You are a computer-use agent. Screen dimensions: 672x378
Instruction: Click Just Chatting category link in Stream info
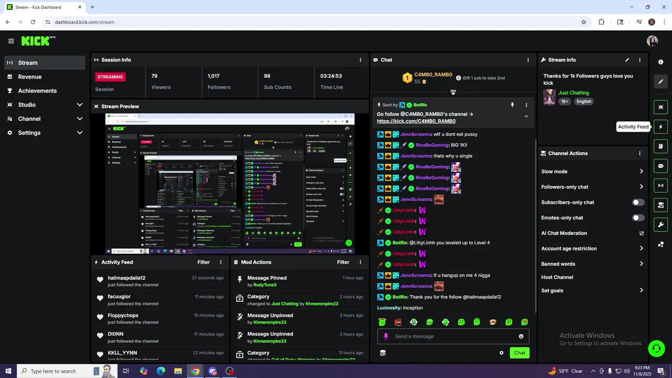click(573, 92)
